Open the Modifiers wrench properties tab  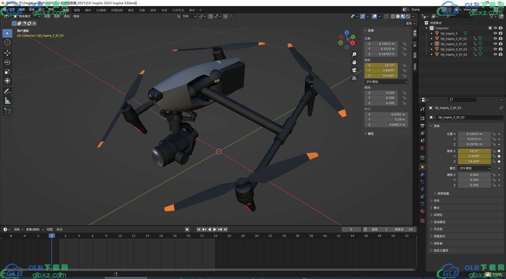tap(422, 174)
